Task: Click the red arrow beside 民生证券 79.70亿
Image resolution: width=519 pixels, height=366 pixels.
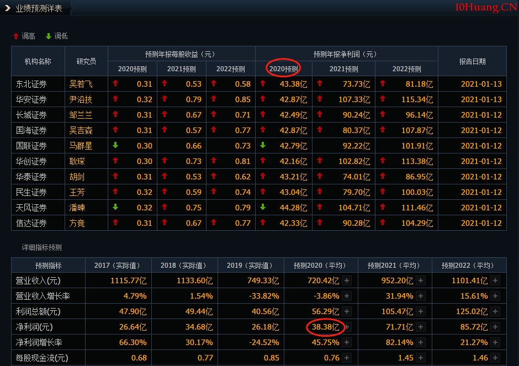Action: (x=320, y=191)
